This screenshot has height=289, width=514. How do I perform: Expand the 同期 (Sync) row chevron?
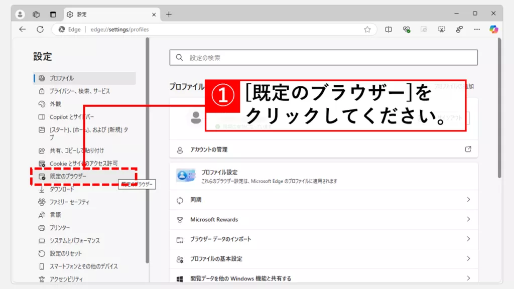tap(468, 200)
